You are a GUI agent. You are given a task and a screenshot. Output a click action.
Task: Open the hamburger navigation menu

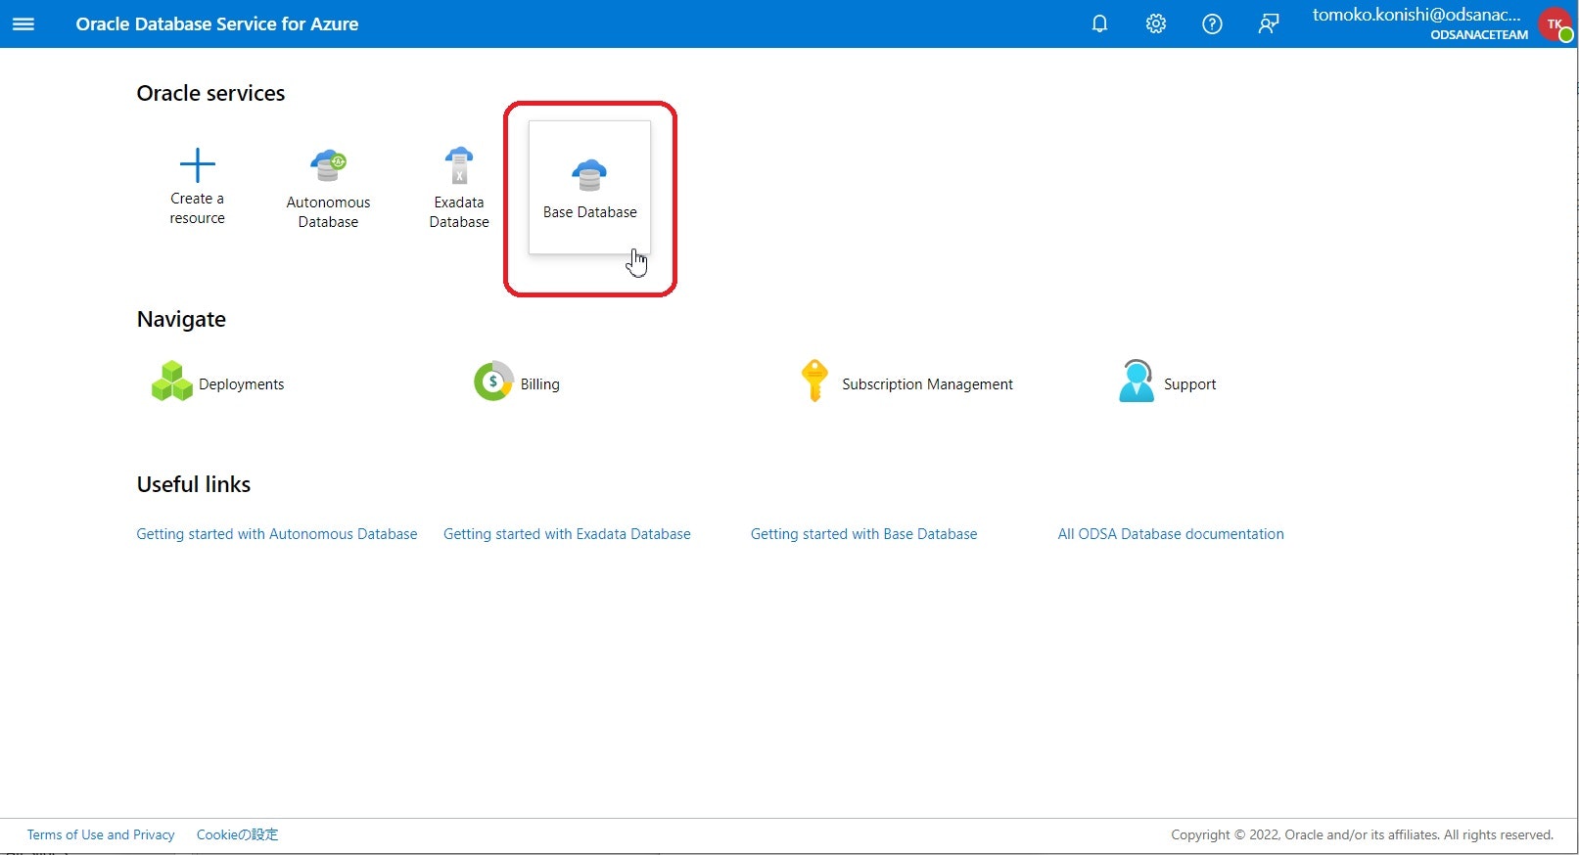[23, 23]
